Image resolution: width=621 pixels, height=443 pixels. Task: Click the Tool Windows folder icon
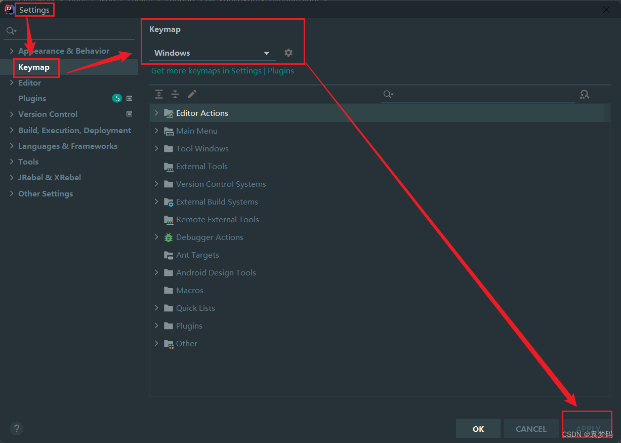click(169, 149)
